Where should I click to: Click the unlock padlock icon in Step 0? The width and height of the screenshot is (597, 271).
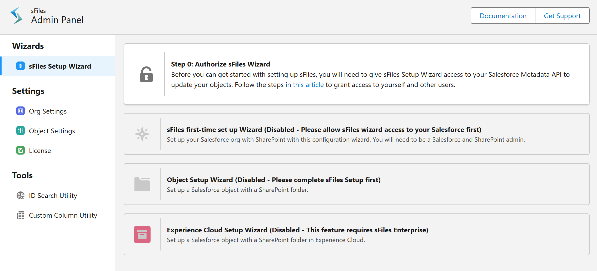point(146,74)
